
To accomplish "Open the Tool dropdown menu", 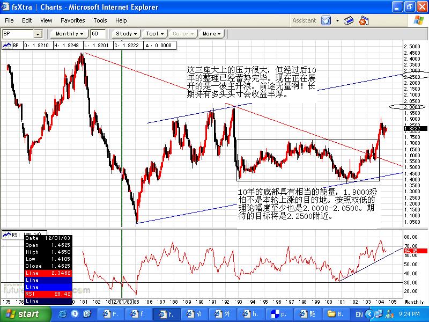I will click(155, 34).
